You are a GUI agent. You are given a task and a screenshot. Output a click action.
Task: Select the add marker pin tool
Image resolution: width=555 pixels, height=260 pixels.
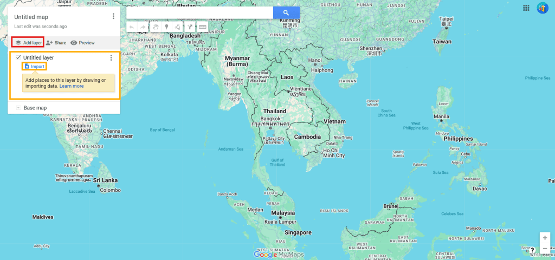[166, 27]
